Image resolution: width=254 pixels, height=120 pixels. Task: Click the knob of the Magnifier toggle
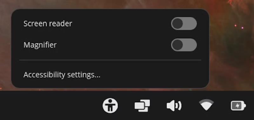(177, 45)
